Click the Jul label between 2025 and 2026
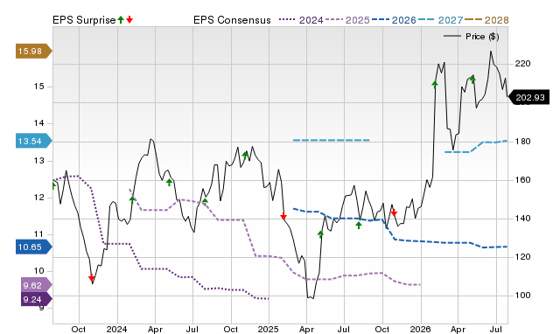This screenshot has width=560, height=334. tap(344, 329)
